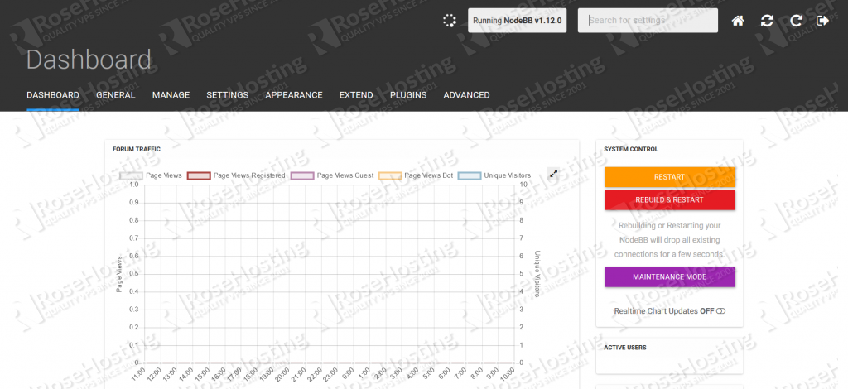
Task: Enable Maintenance Mode via purple button
Action: point(669,276)
